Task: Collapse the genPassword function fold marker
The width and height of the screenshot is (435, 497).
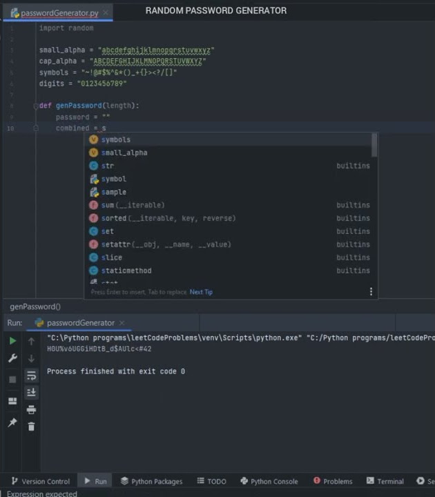Action: click(35, 106)
